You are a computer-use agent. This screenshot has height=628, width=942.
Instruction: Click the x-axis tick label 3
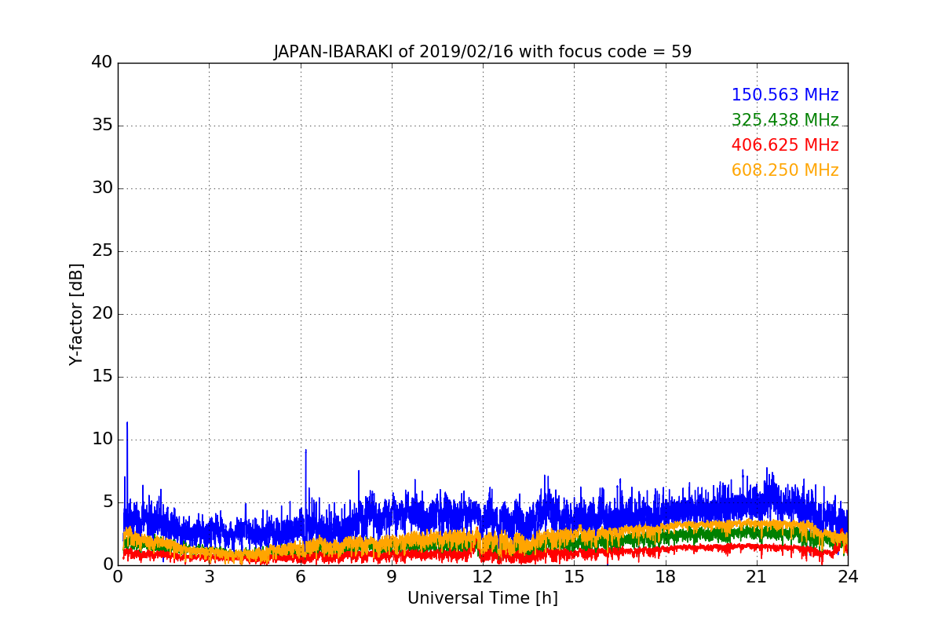pyautogui.click(x=209, y=577)
